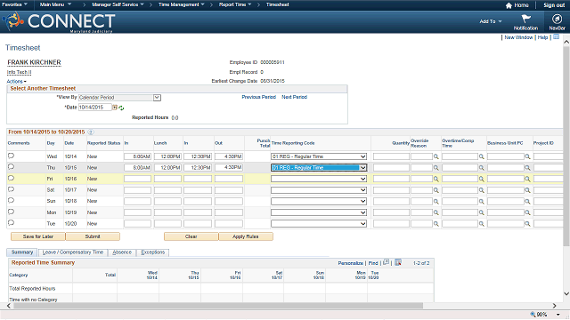
Task: Open the browser zoom level dropdown arrow
Action: pos(558,315)
